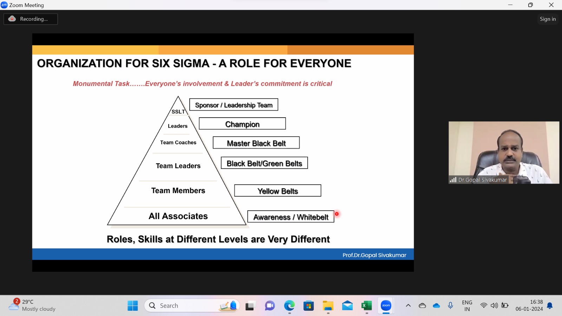Select Dr.Gopal Sivakumar's video thumbnail

click(504, 152)
